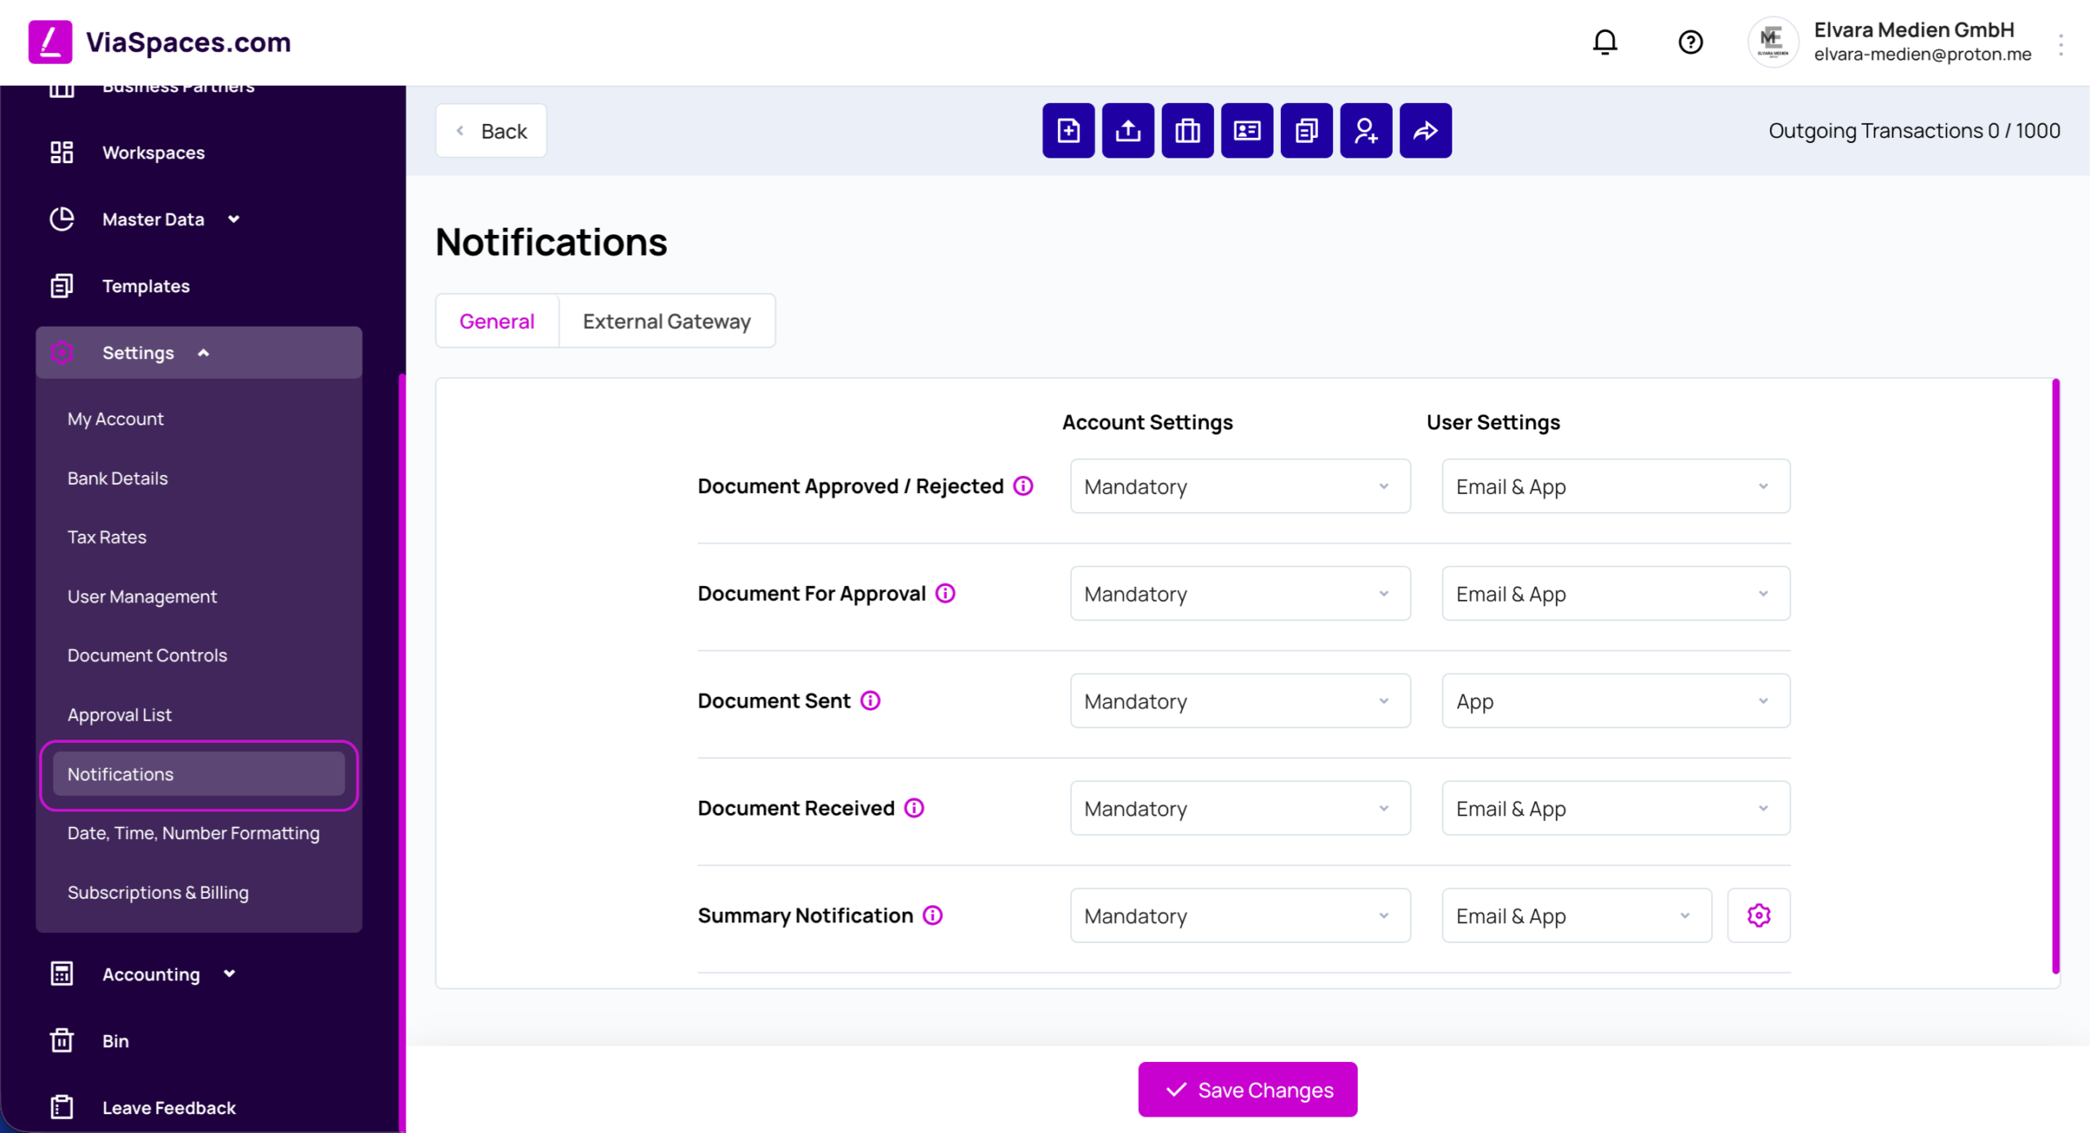The height and width of the screenshot is (1133, 2090).
Task: Click info icon beside Document Received
Action: [x=914, y=808]
